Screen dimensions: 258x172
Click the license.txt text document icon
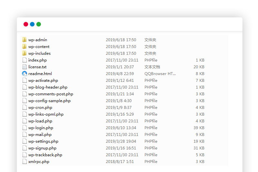click(x=25, y=67)
